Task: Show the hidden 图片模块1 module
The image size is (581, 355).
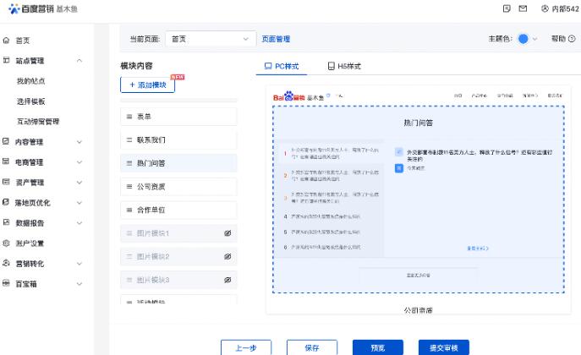Action: click(x=227, y=232)
